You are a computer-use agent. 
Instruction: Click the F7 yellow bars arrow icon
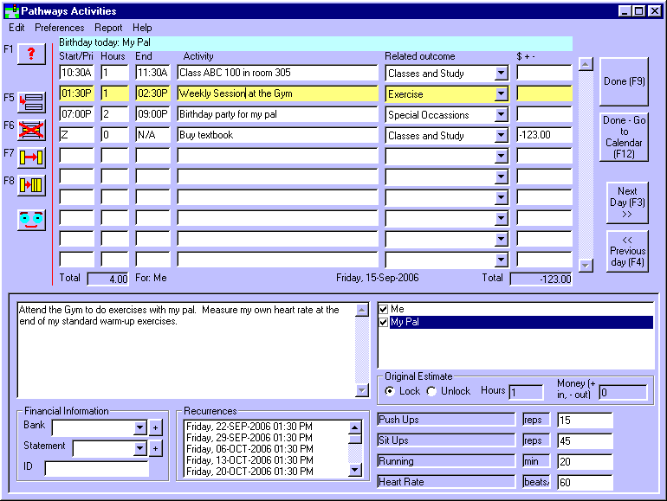(x=31, y=157)
